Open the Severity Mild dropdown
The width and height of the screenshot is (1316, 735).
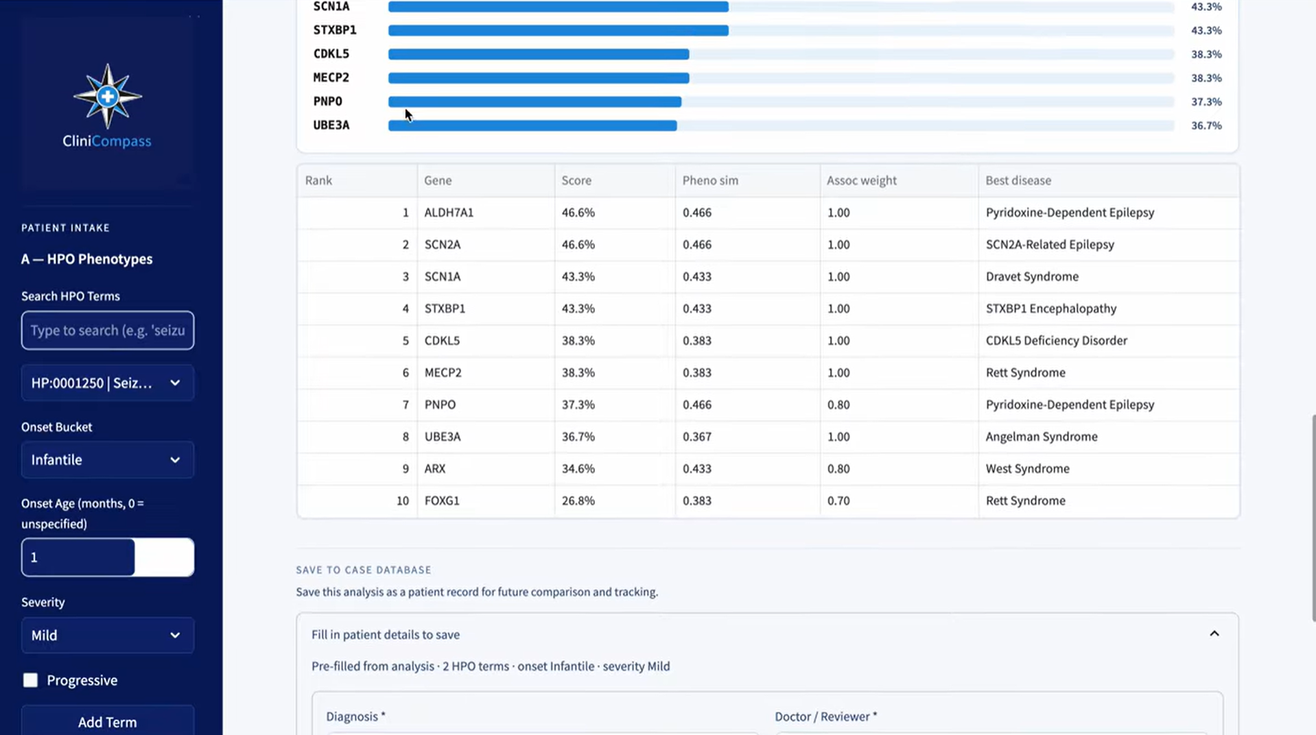(108, 636)
